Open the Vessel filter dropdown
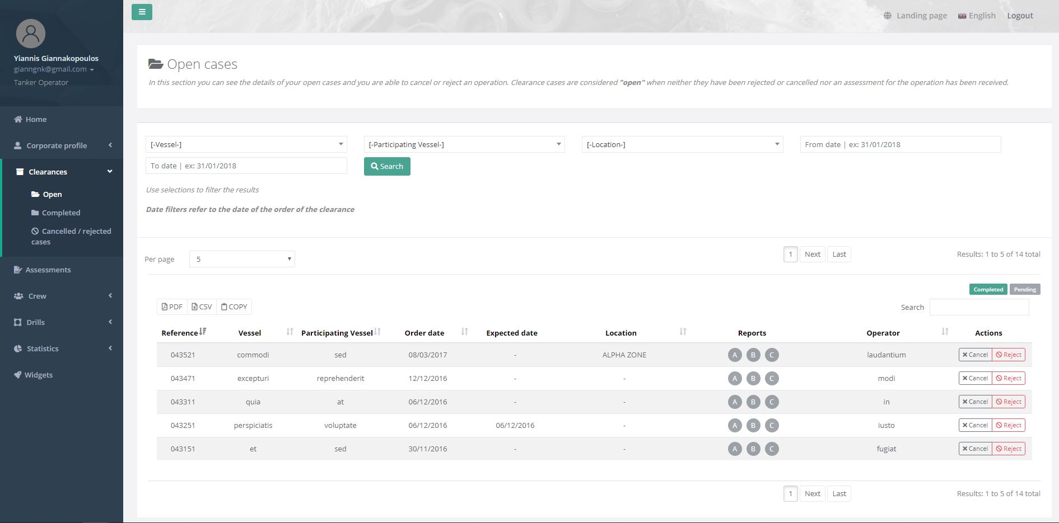1059x523 pixels. point(246,144)
